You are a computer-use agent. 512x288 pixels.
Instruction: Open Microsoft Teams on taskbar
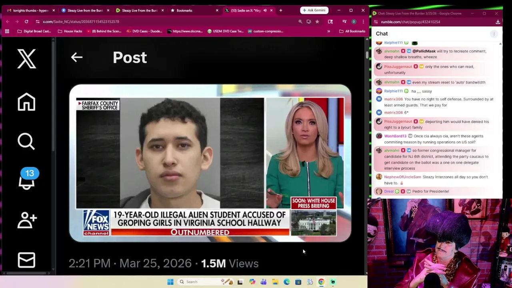point(264,282)
